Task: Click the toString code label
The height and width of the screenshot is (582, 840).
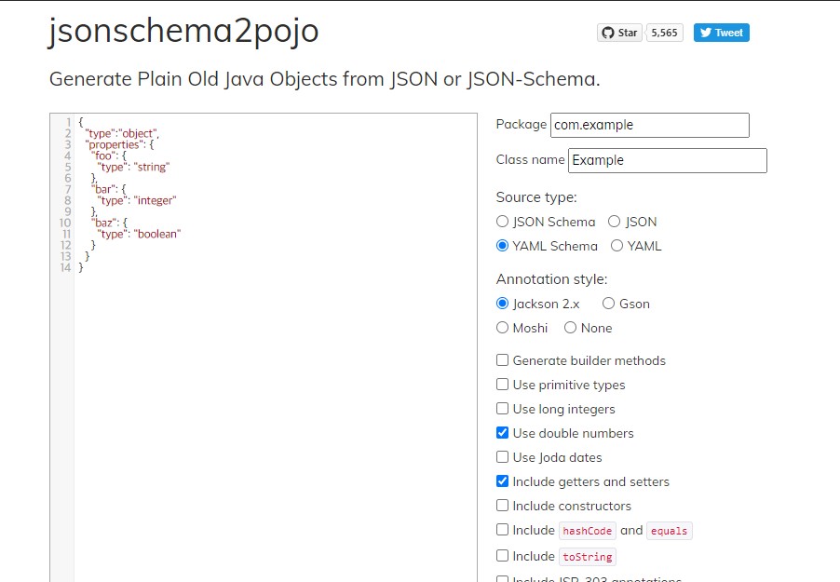Action: click(587, 557)
